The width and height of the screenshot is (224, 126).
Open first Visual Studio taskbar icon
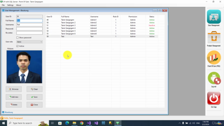point(89,123)
